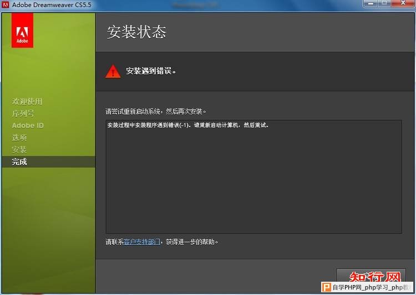Select the 序列号 step in the sidebar

pos(23,113)
